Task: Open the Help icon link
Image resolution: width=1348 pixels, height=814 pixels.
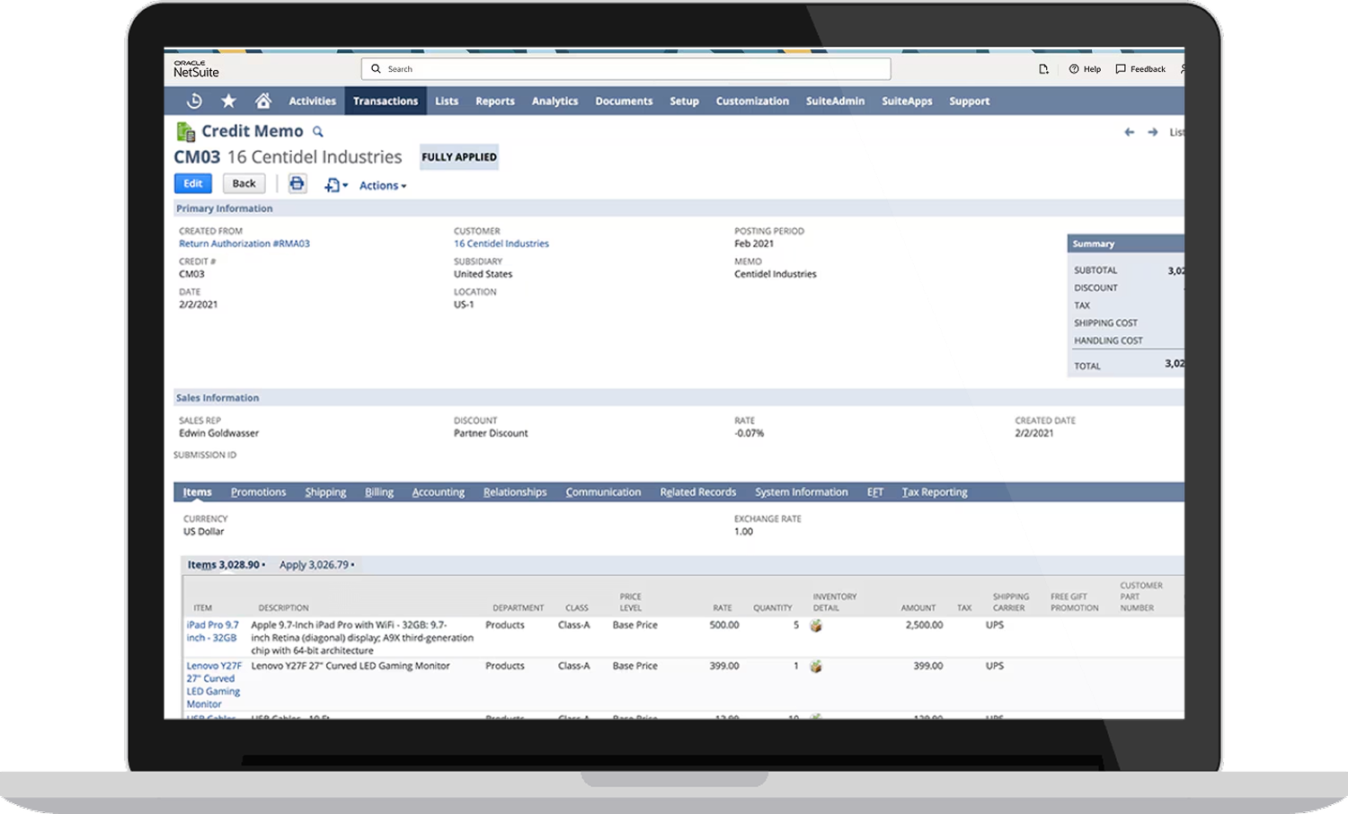Action: click(x=1085, y=69)
